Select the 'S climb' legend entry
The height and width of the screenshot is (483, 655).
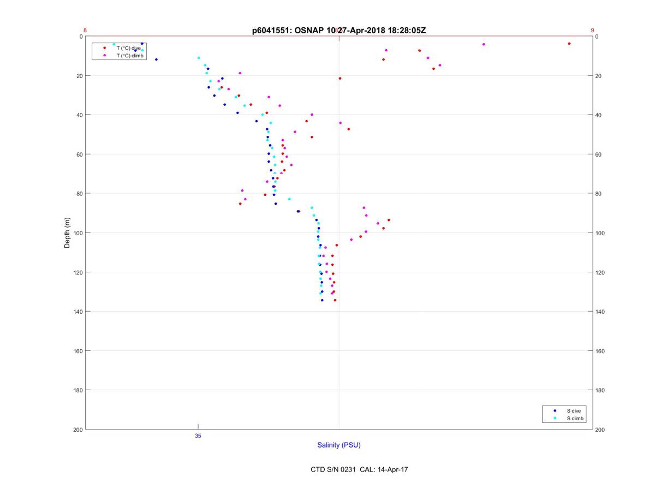pyautogui.click(x=575, y=419)
